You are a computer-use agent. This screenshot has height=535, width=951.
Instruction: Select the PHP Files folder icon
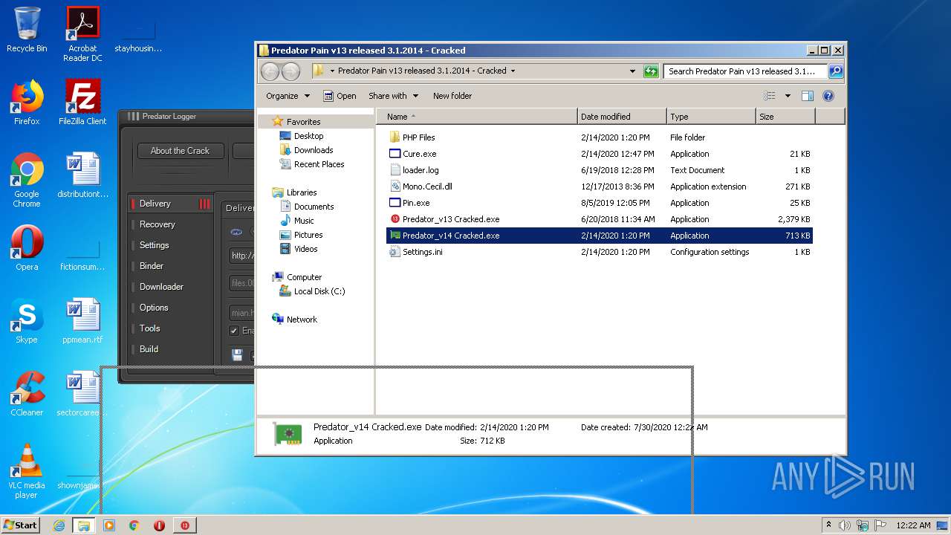395,137
